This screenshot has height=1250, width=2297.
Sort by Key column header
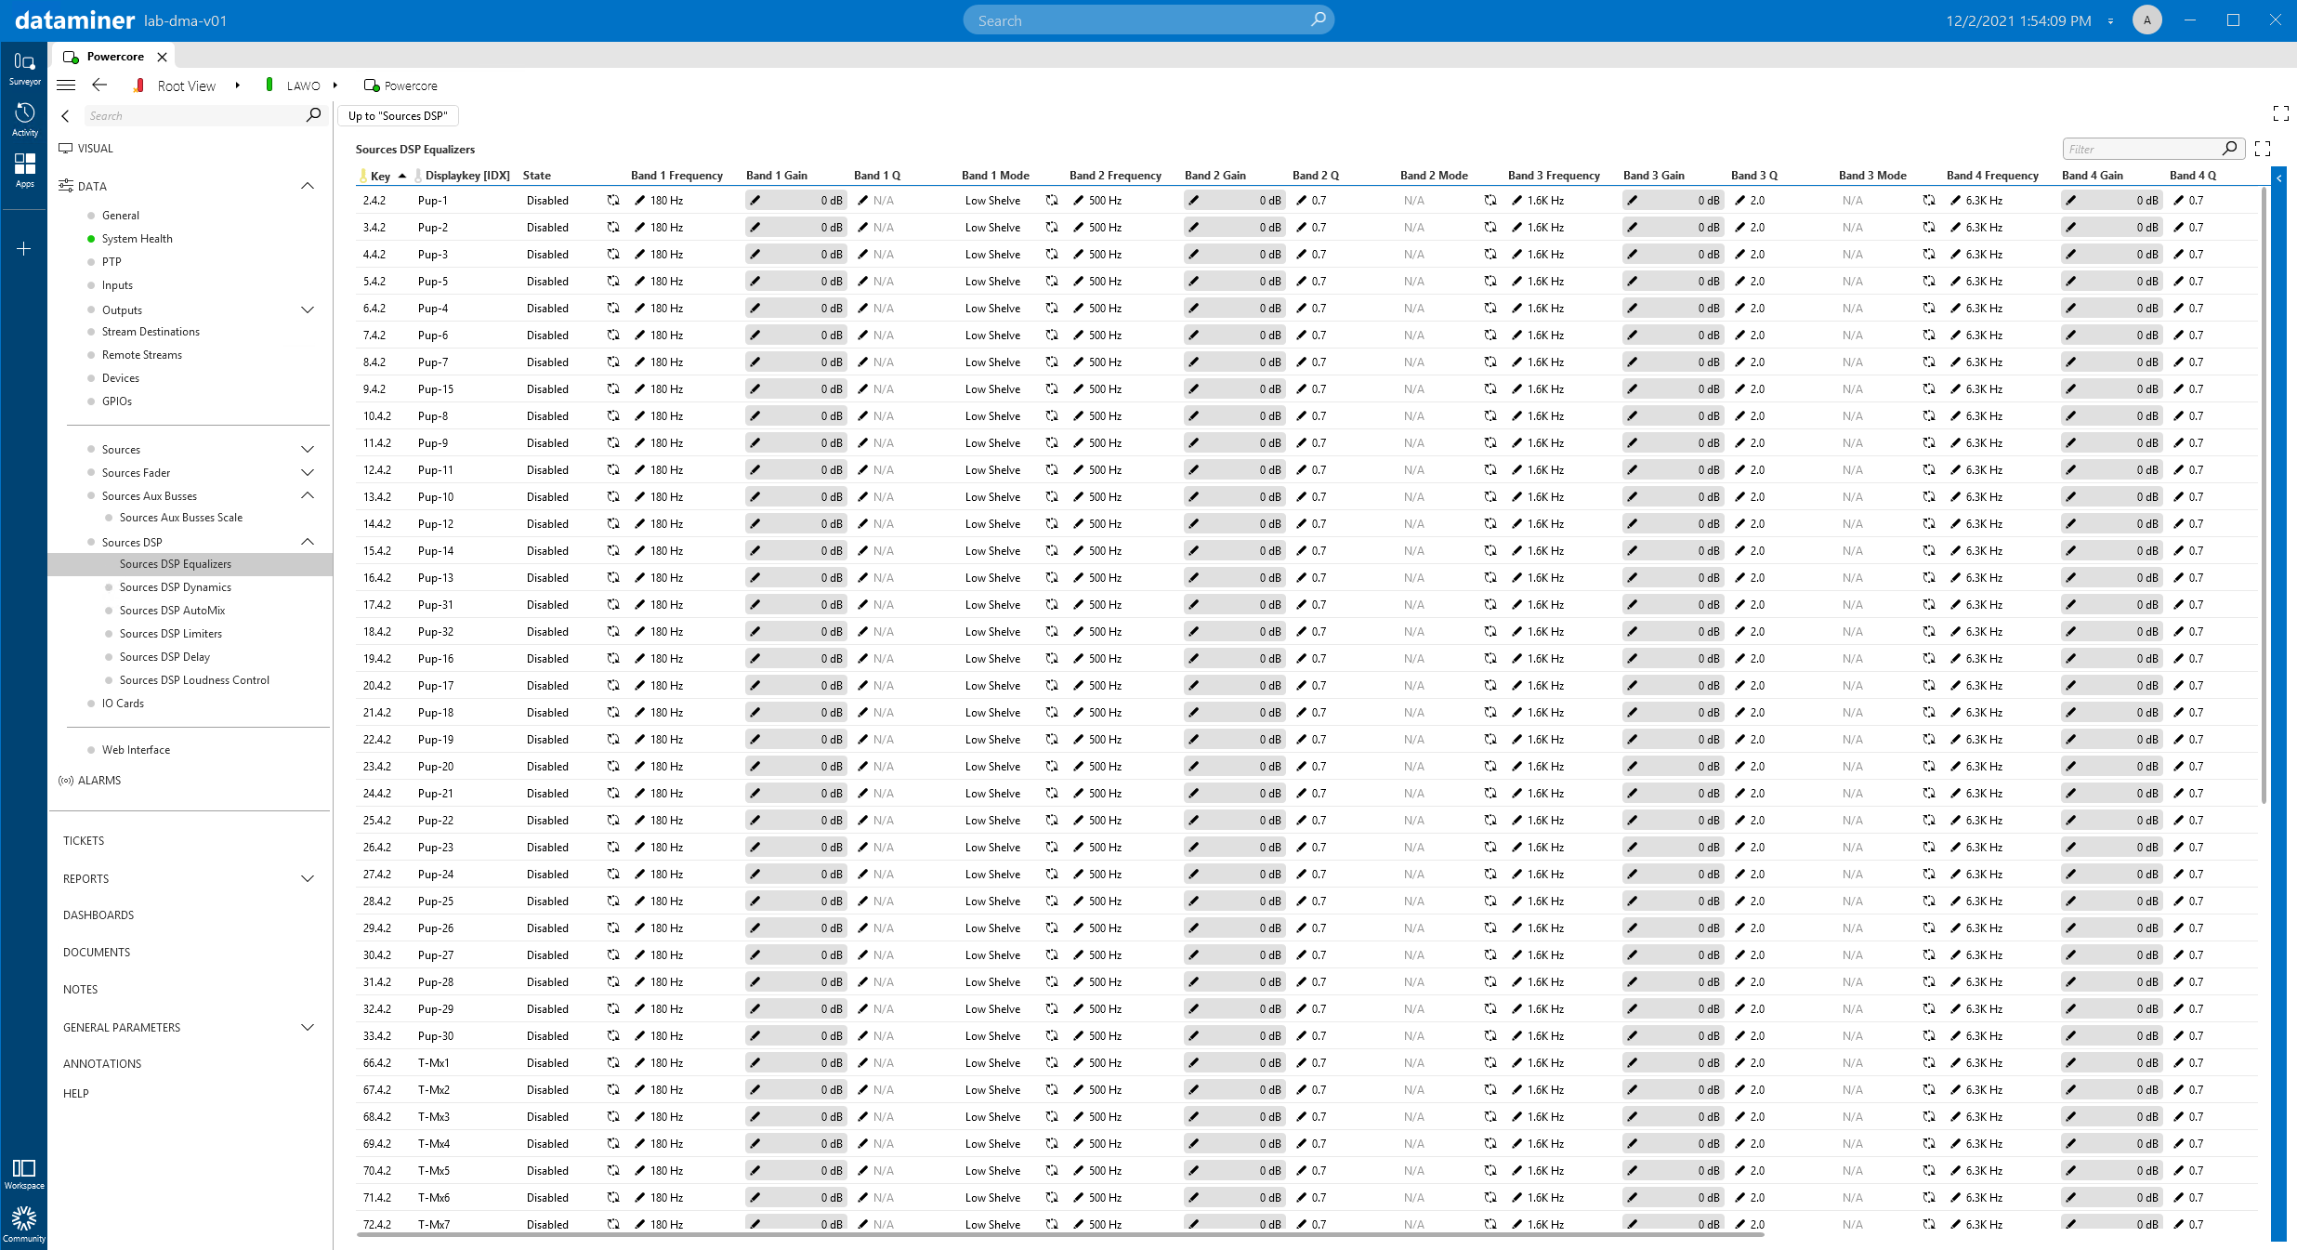(380, 176)
